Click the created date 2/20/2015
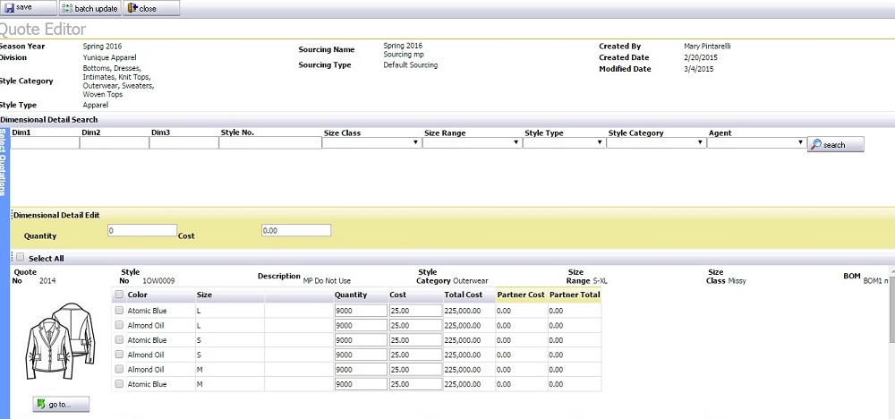Image resolution: width=895 pixels, height=419 pixels. (x=701, y=57)
